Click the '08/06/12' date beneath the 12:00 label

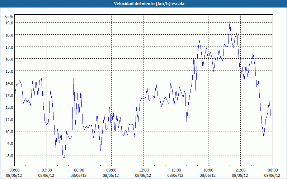point(143,175)
